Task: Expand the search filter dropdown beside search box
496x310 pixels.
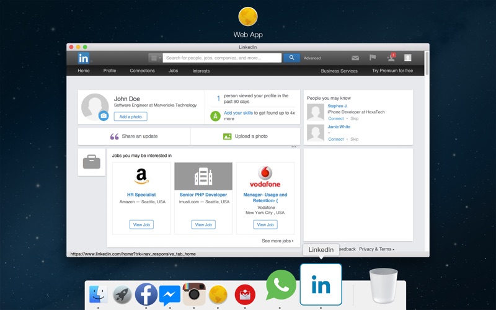Action: tap(155, 58)
